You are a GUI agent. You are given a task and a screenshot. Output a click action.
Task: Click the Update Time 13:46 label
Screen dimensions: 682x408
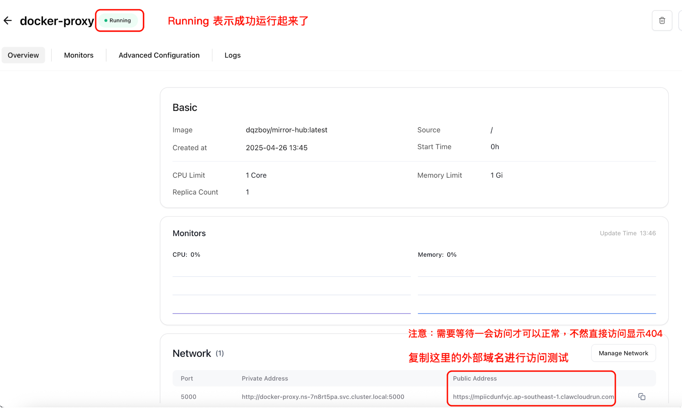click(627, 233)
